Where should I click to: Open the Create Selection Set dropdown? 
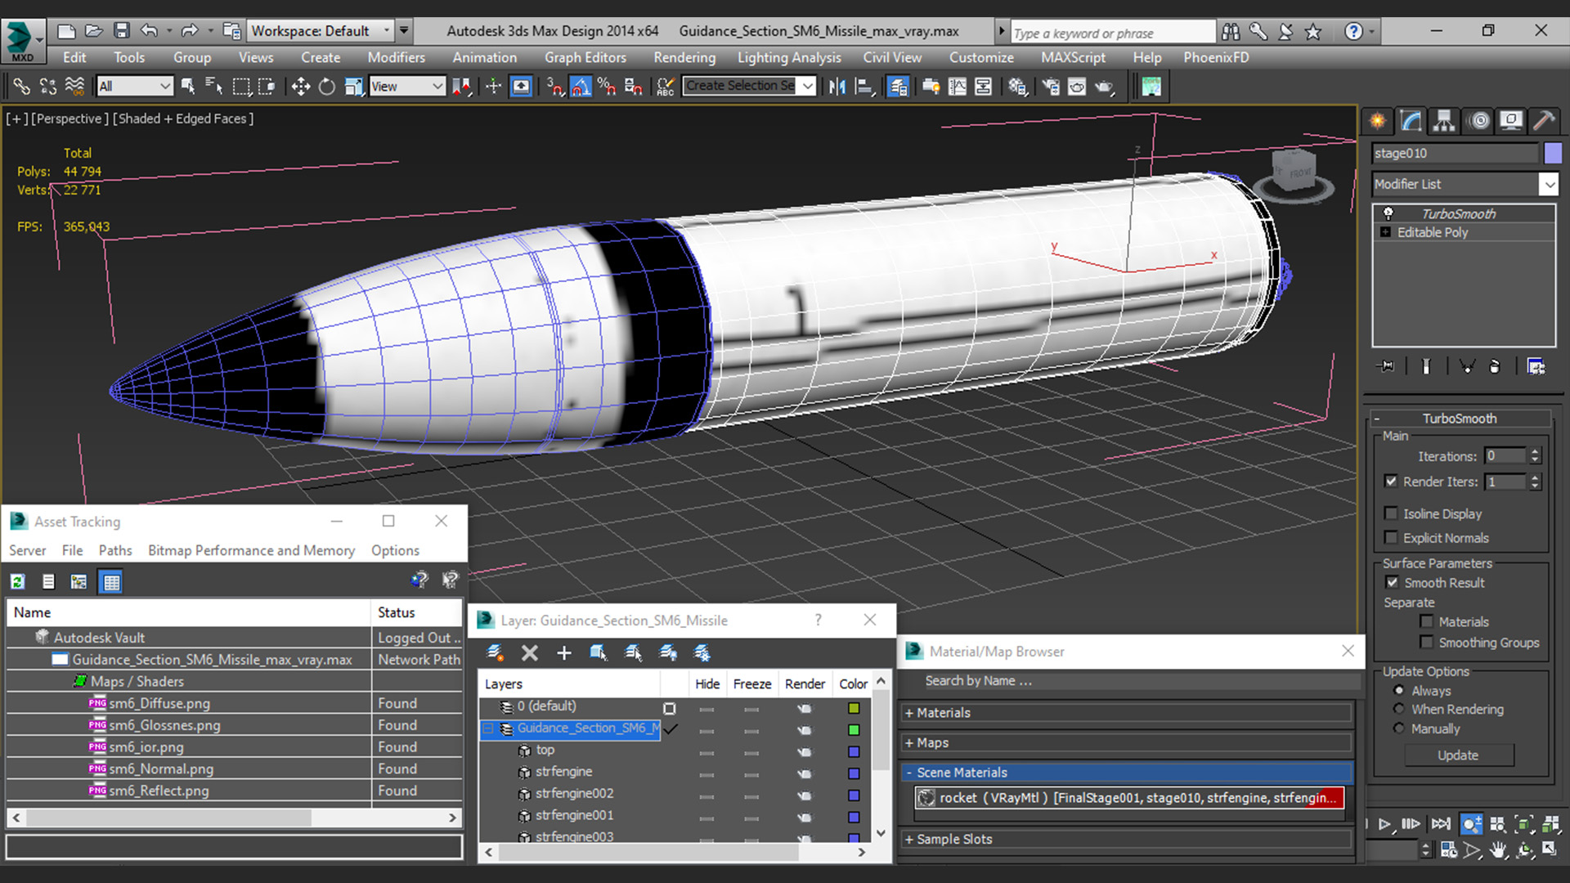[x=749, y=86]
